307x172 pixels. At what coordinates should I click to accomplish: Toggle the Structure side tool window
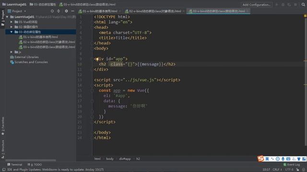pos(2,149)
